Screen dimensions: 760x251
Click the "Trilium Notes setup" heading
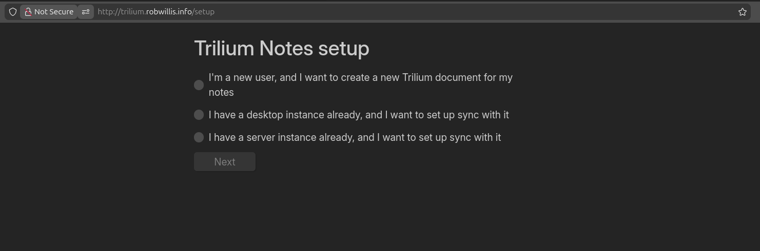282,48
